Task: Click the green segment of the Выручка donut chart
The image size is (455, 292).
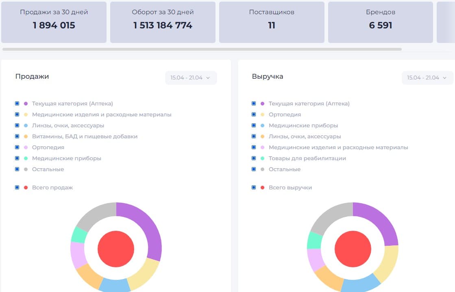Action: point(315,240)
